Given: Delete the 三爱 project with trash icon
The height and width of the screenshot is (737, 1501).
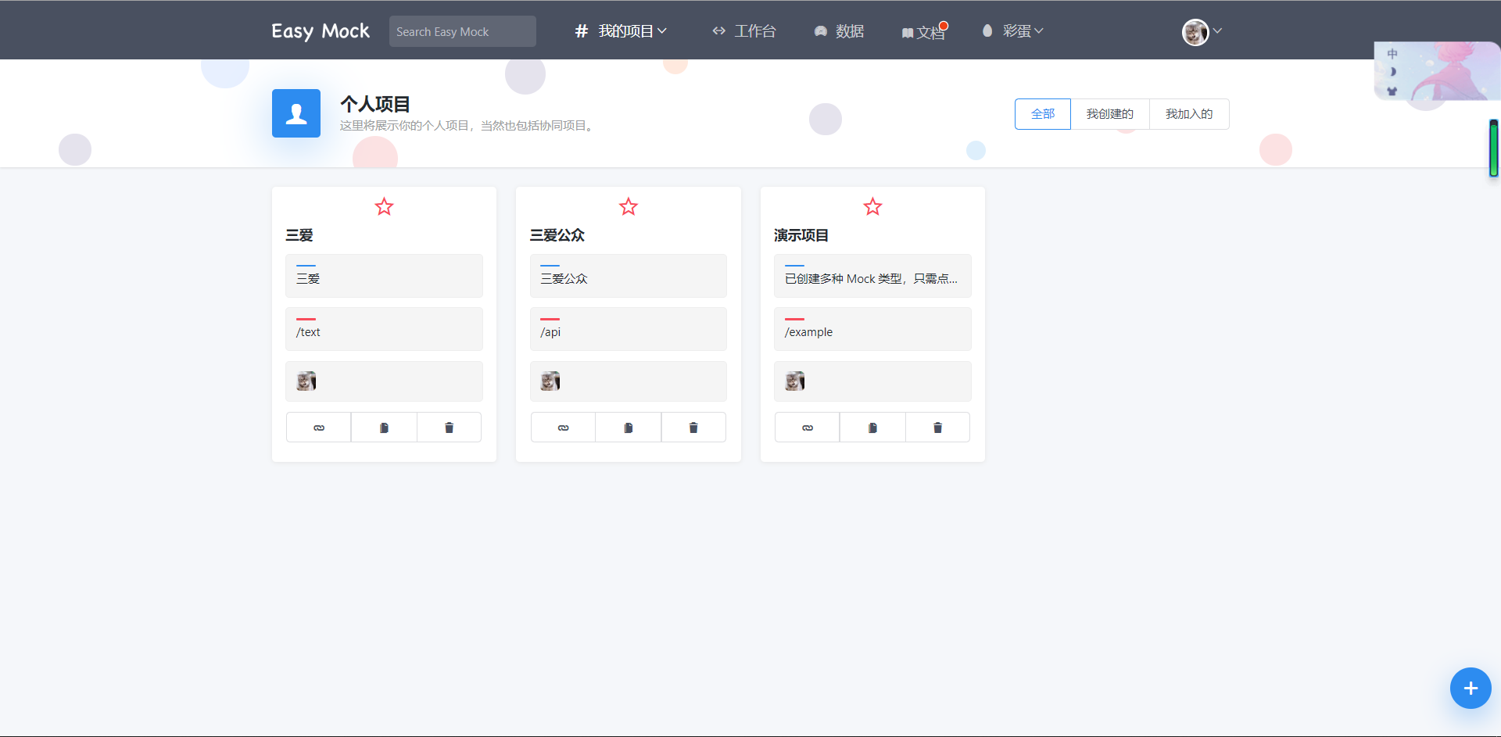Looking at the screenshot, I should pyautogui.click(x=450, y=428).
